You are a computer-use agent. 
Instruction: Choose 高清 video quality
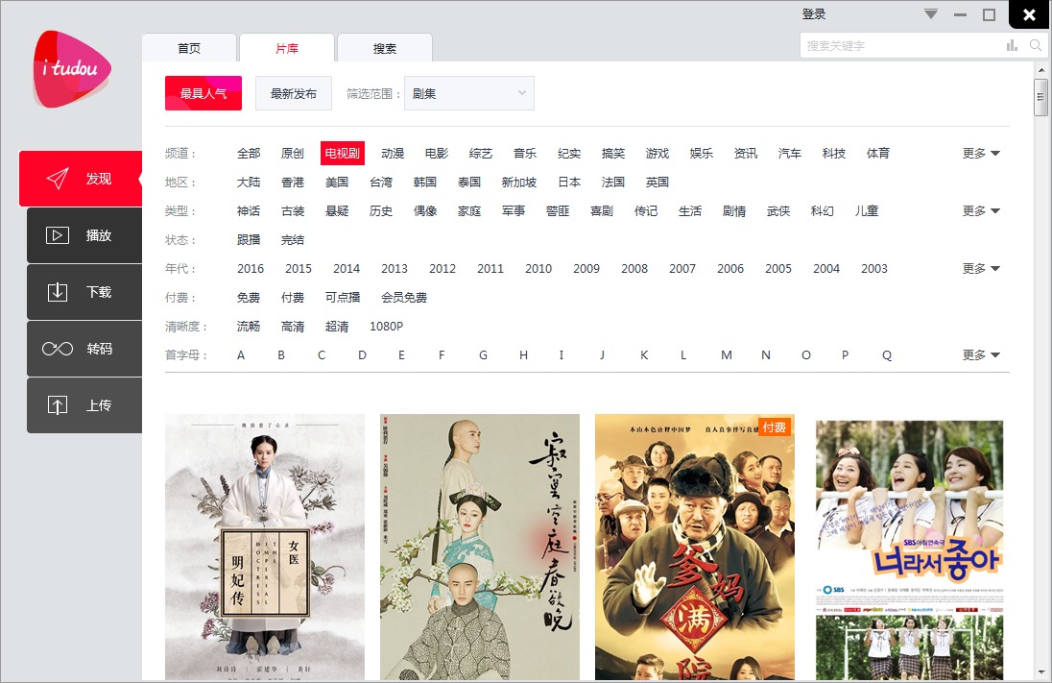click(x=293, y=327)
